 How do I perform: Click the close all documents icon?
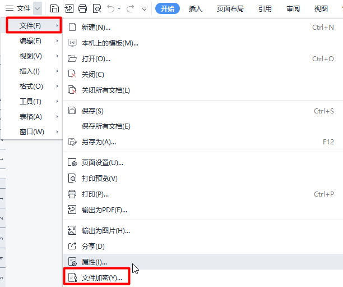point(72,90)
